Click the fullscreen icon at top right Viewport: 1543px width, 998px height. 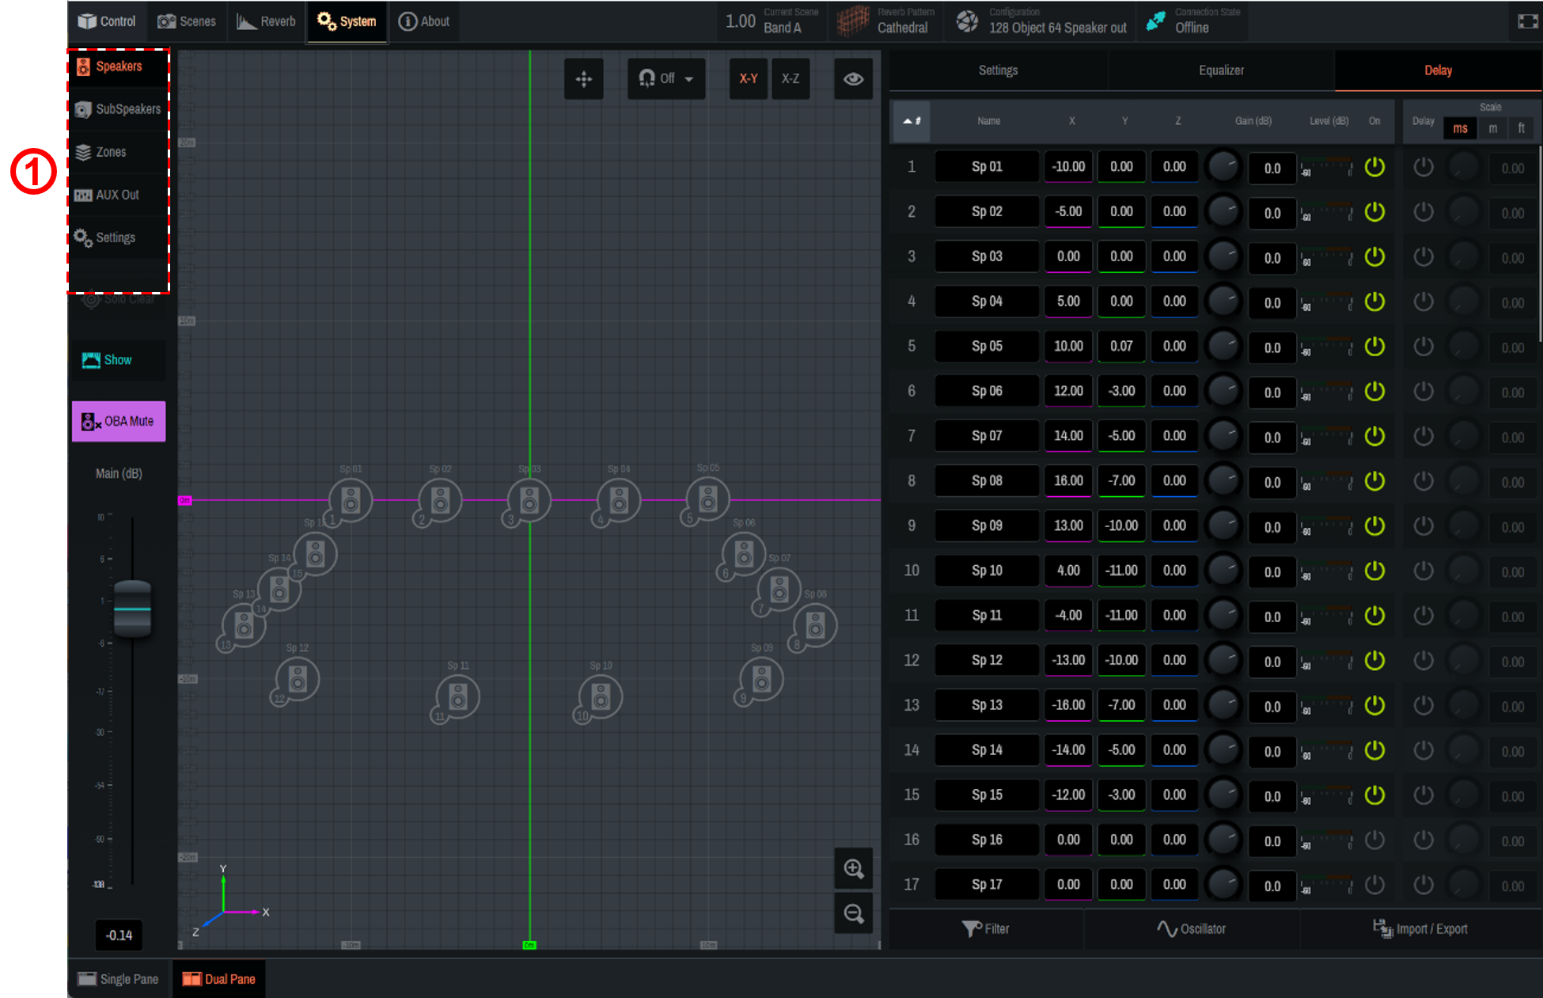[1527, 21]
